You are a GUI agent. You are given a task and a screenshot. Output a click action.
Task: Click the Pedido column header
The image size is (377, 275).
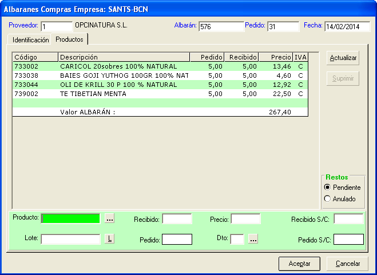click(207, 57)
